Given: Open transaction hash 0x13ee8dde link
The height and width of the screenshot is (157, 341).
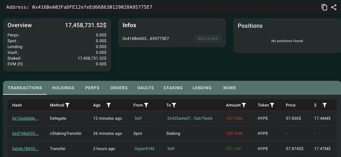Looking at the screenshot, I should (x=25, y=118).
